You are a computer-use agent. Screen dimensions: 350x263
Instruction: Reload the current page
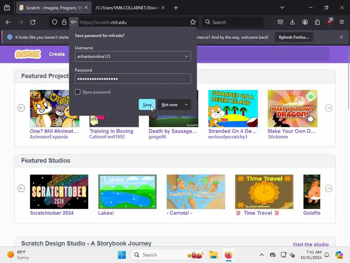pos(33,22)
